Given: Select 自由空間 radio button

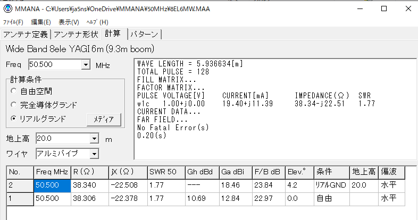Looking at the screenshot, I should (x=14, y=91).
